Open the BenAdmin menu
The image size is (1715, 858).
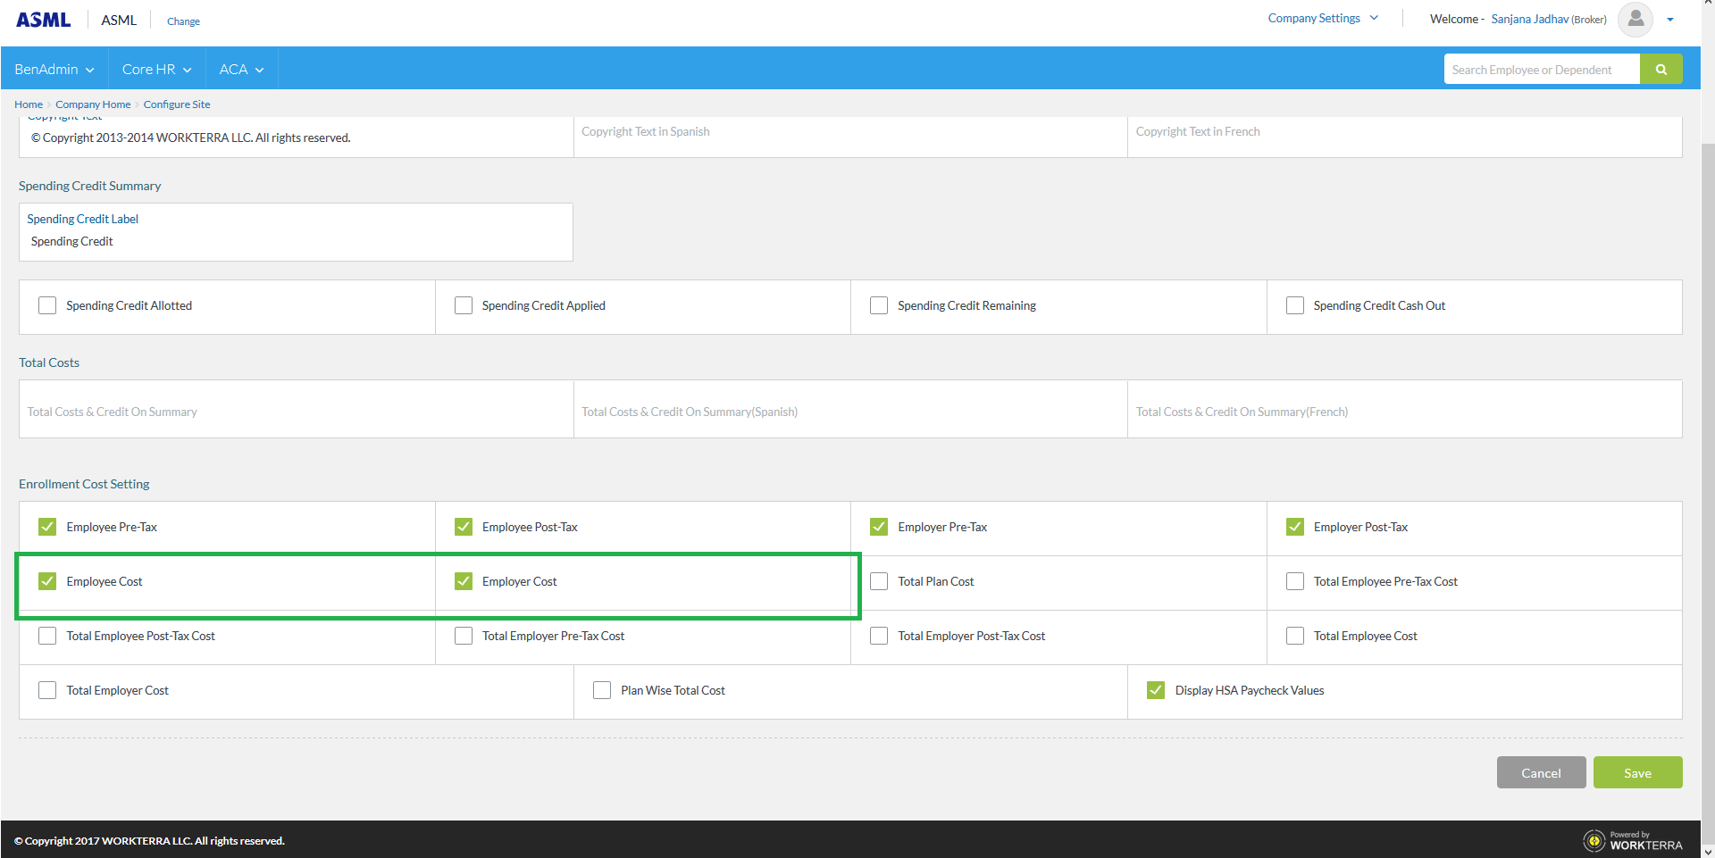pos(54,70)
